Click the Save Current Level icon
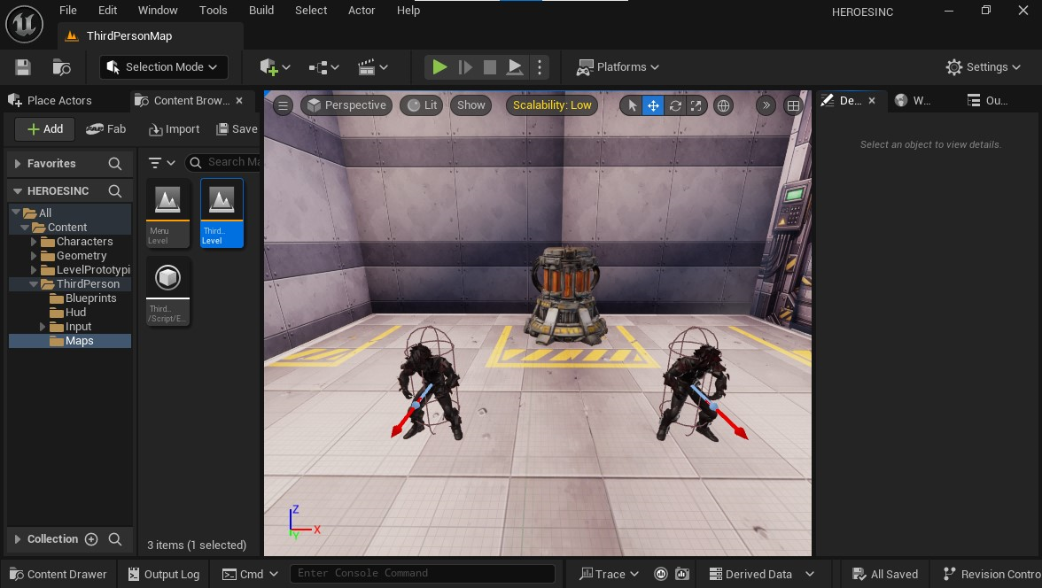 coord(23,67)
